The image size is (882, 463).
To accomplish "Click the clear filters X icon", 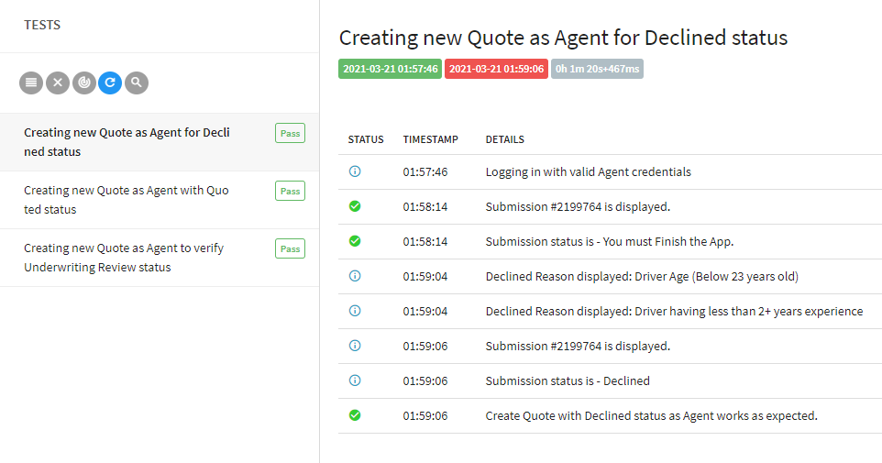I will point(58,83).
